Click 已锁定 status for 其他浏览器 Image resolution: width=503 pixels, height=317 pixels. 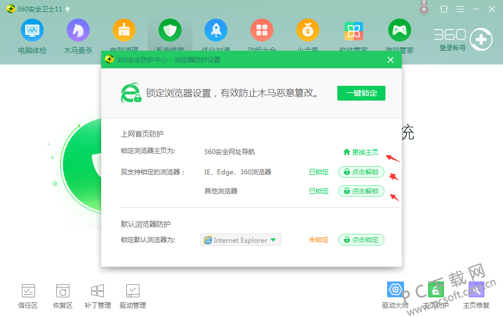tap(319, 191)
